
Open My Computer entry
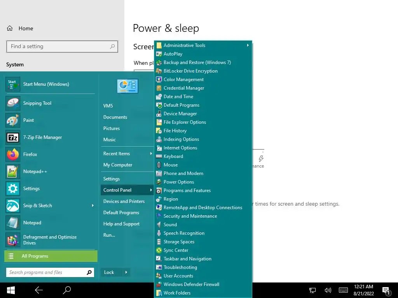coord(118,165)
